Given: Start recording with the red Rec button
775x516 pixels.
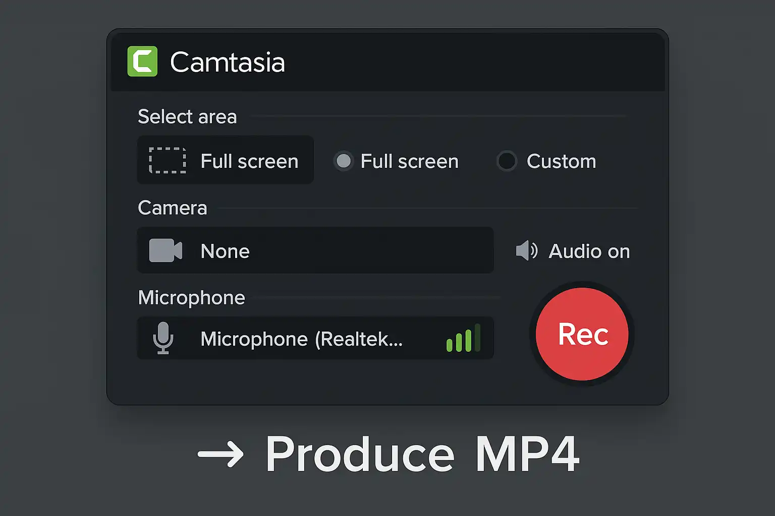Looking at the screenshot, I should click(582, 334).
